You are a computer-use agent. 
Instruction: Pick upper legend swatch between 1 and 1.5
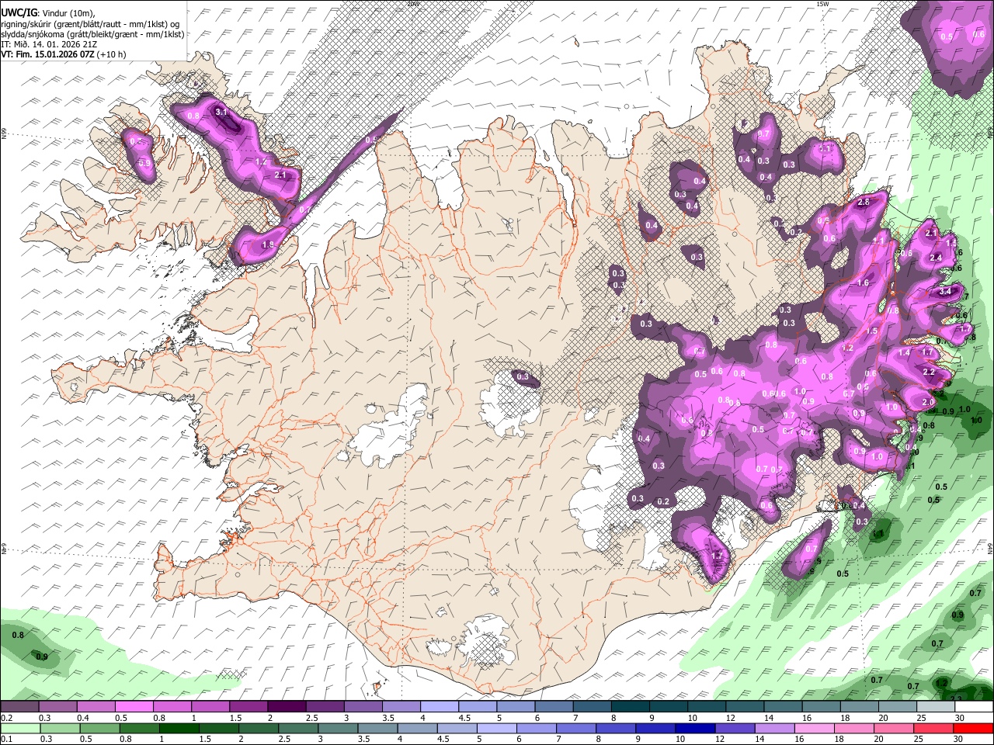pos(210,707)
